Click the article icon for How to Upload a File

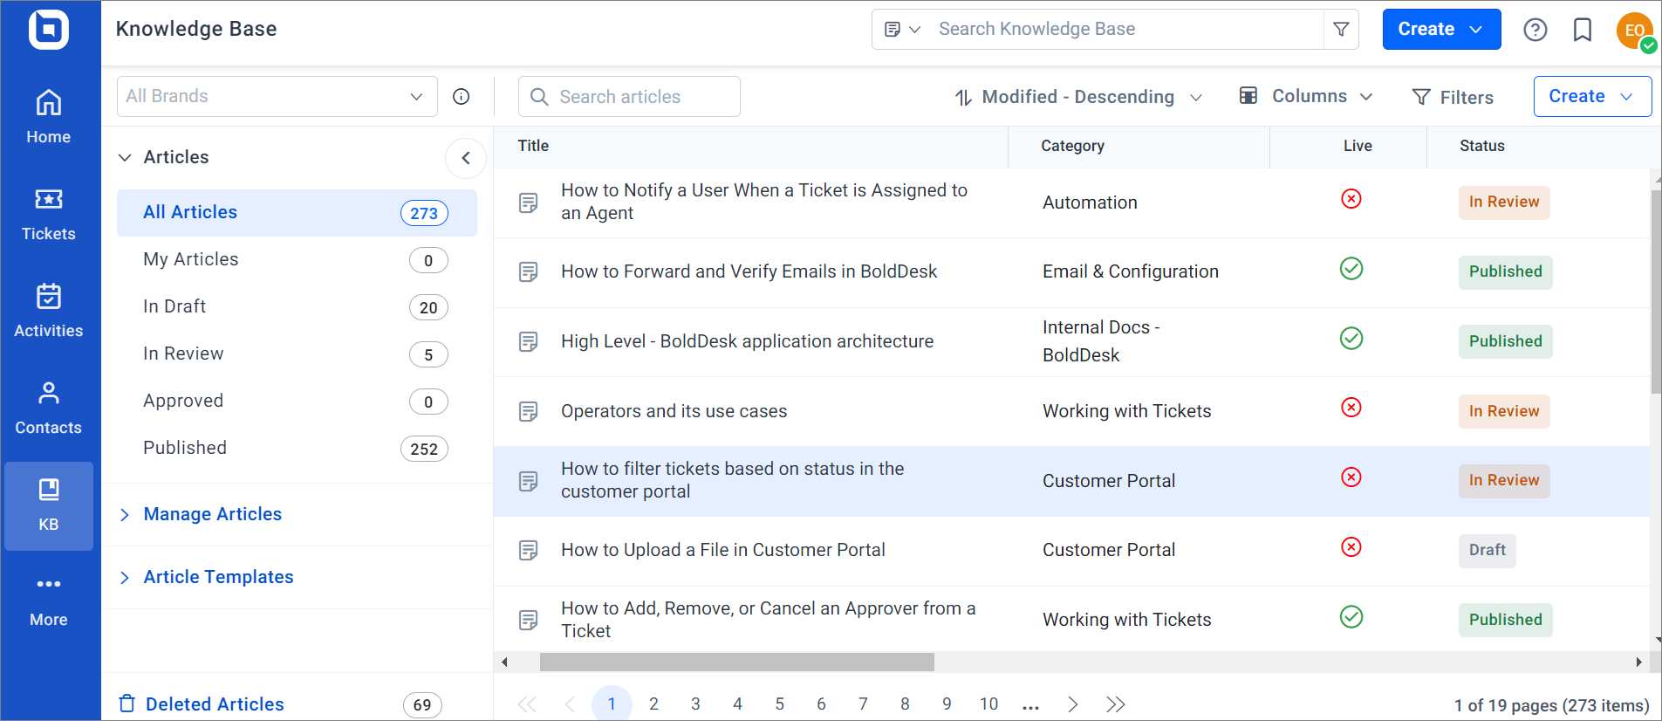pyautogui.click(x=528, y=550)
